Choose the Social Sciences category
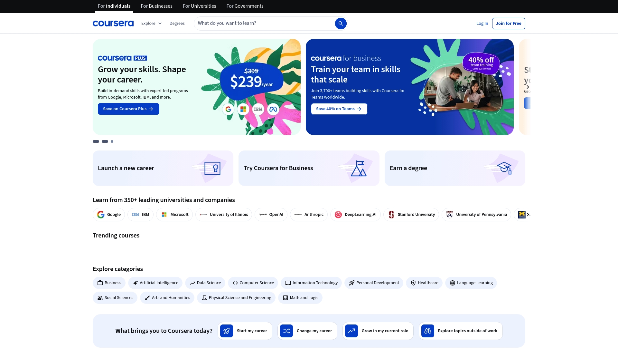Viewport: 618px width, 348px height. [115, 298]
